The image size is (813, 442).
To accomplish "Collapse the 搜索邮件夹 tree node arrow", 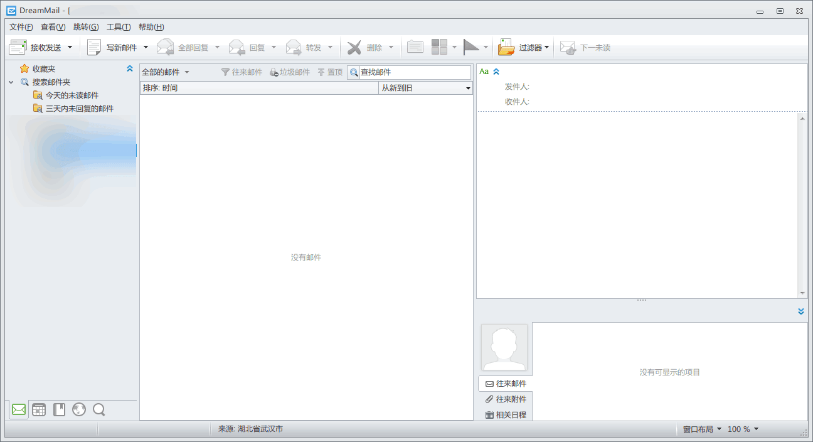I will (11, 82).
